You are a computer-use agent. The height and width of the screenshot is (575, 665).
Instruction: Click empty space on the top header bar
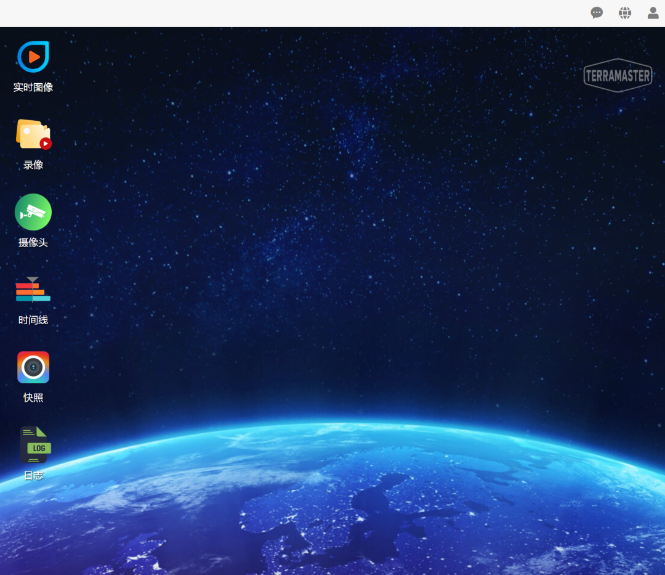click(x=308, y=13)
